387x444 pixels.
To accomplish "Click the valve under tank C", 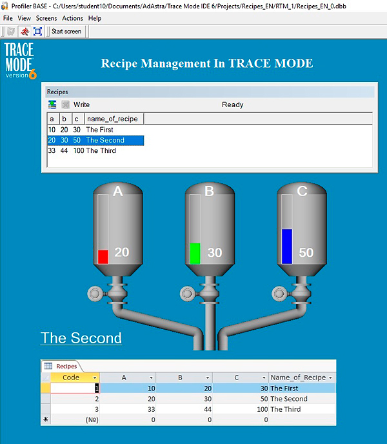I will (292, 294).
